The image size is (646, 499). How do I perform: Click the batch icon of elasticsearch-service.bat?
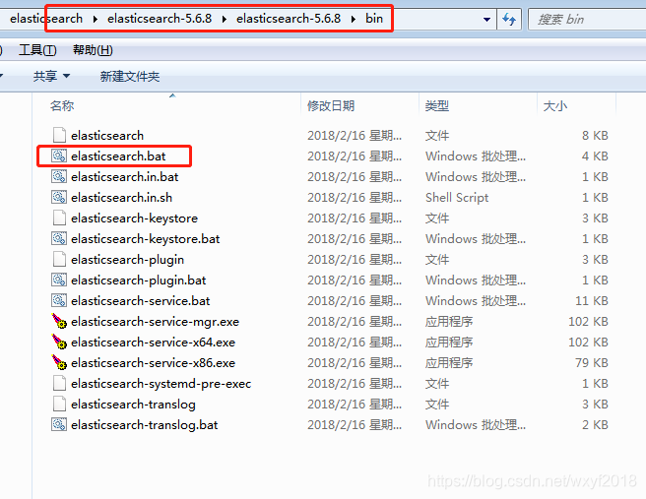59,300
